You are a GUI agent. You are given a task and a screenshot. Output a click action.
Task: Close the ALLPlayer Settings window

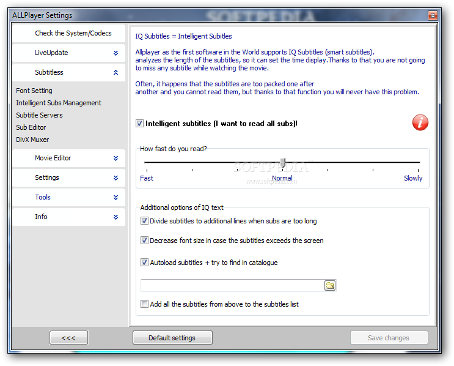click(x=433, y=16)
